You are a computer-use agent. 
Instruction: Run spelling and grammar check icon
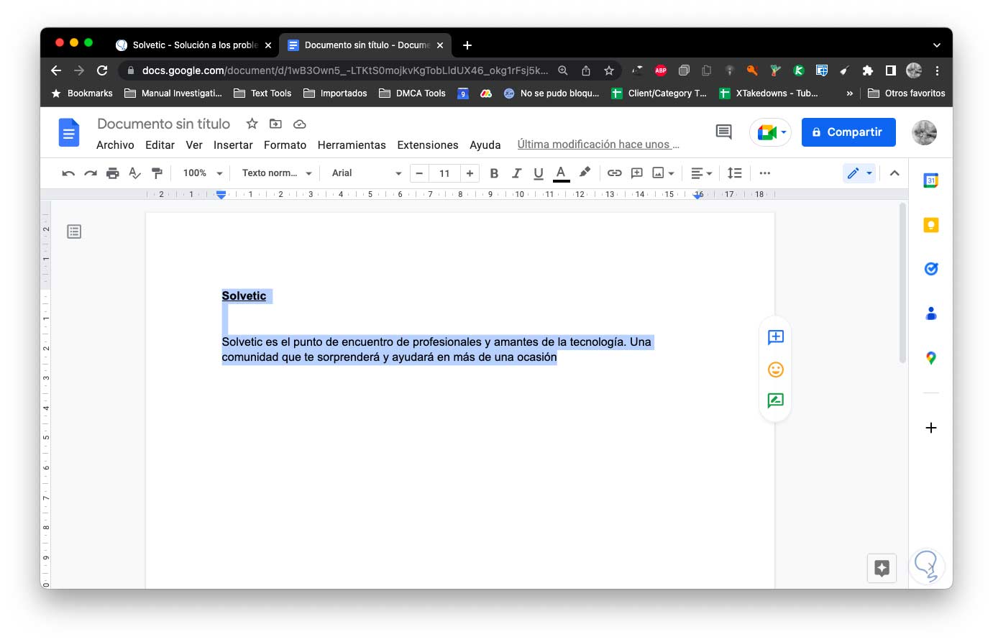pyautogui.click(x=134, y=173)
